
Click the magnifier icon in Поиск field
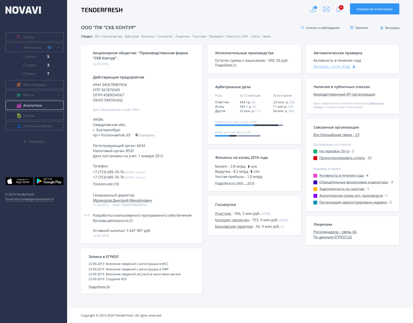tap(19, 37)
